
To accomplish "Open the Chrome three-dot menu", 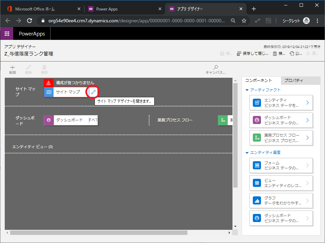I will coord(317,21).
